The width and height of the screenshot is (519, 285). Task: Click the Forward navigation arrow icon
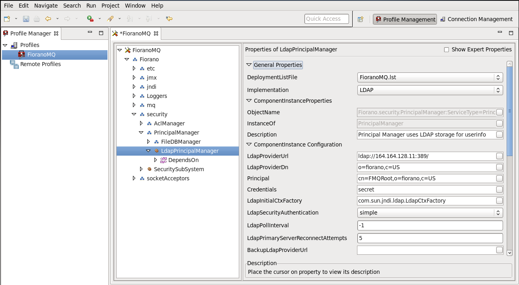67,19
